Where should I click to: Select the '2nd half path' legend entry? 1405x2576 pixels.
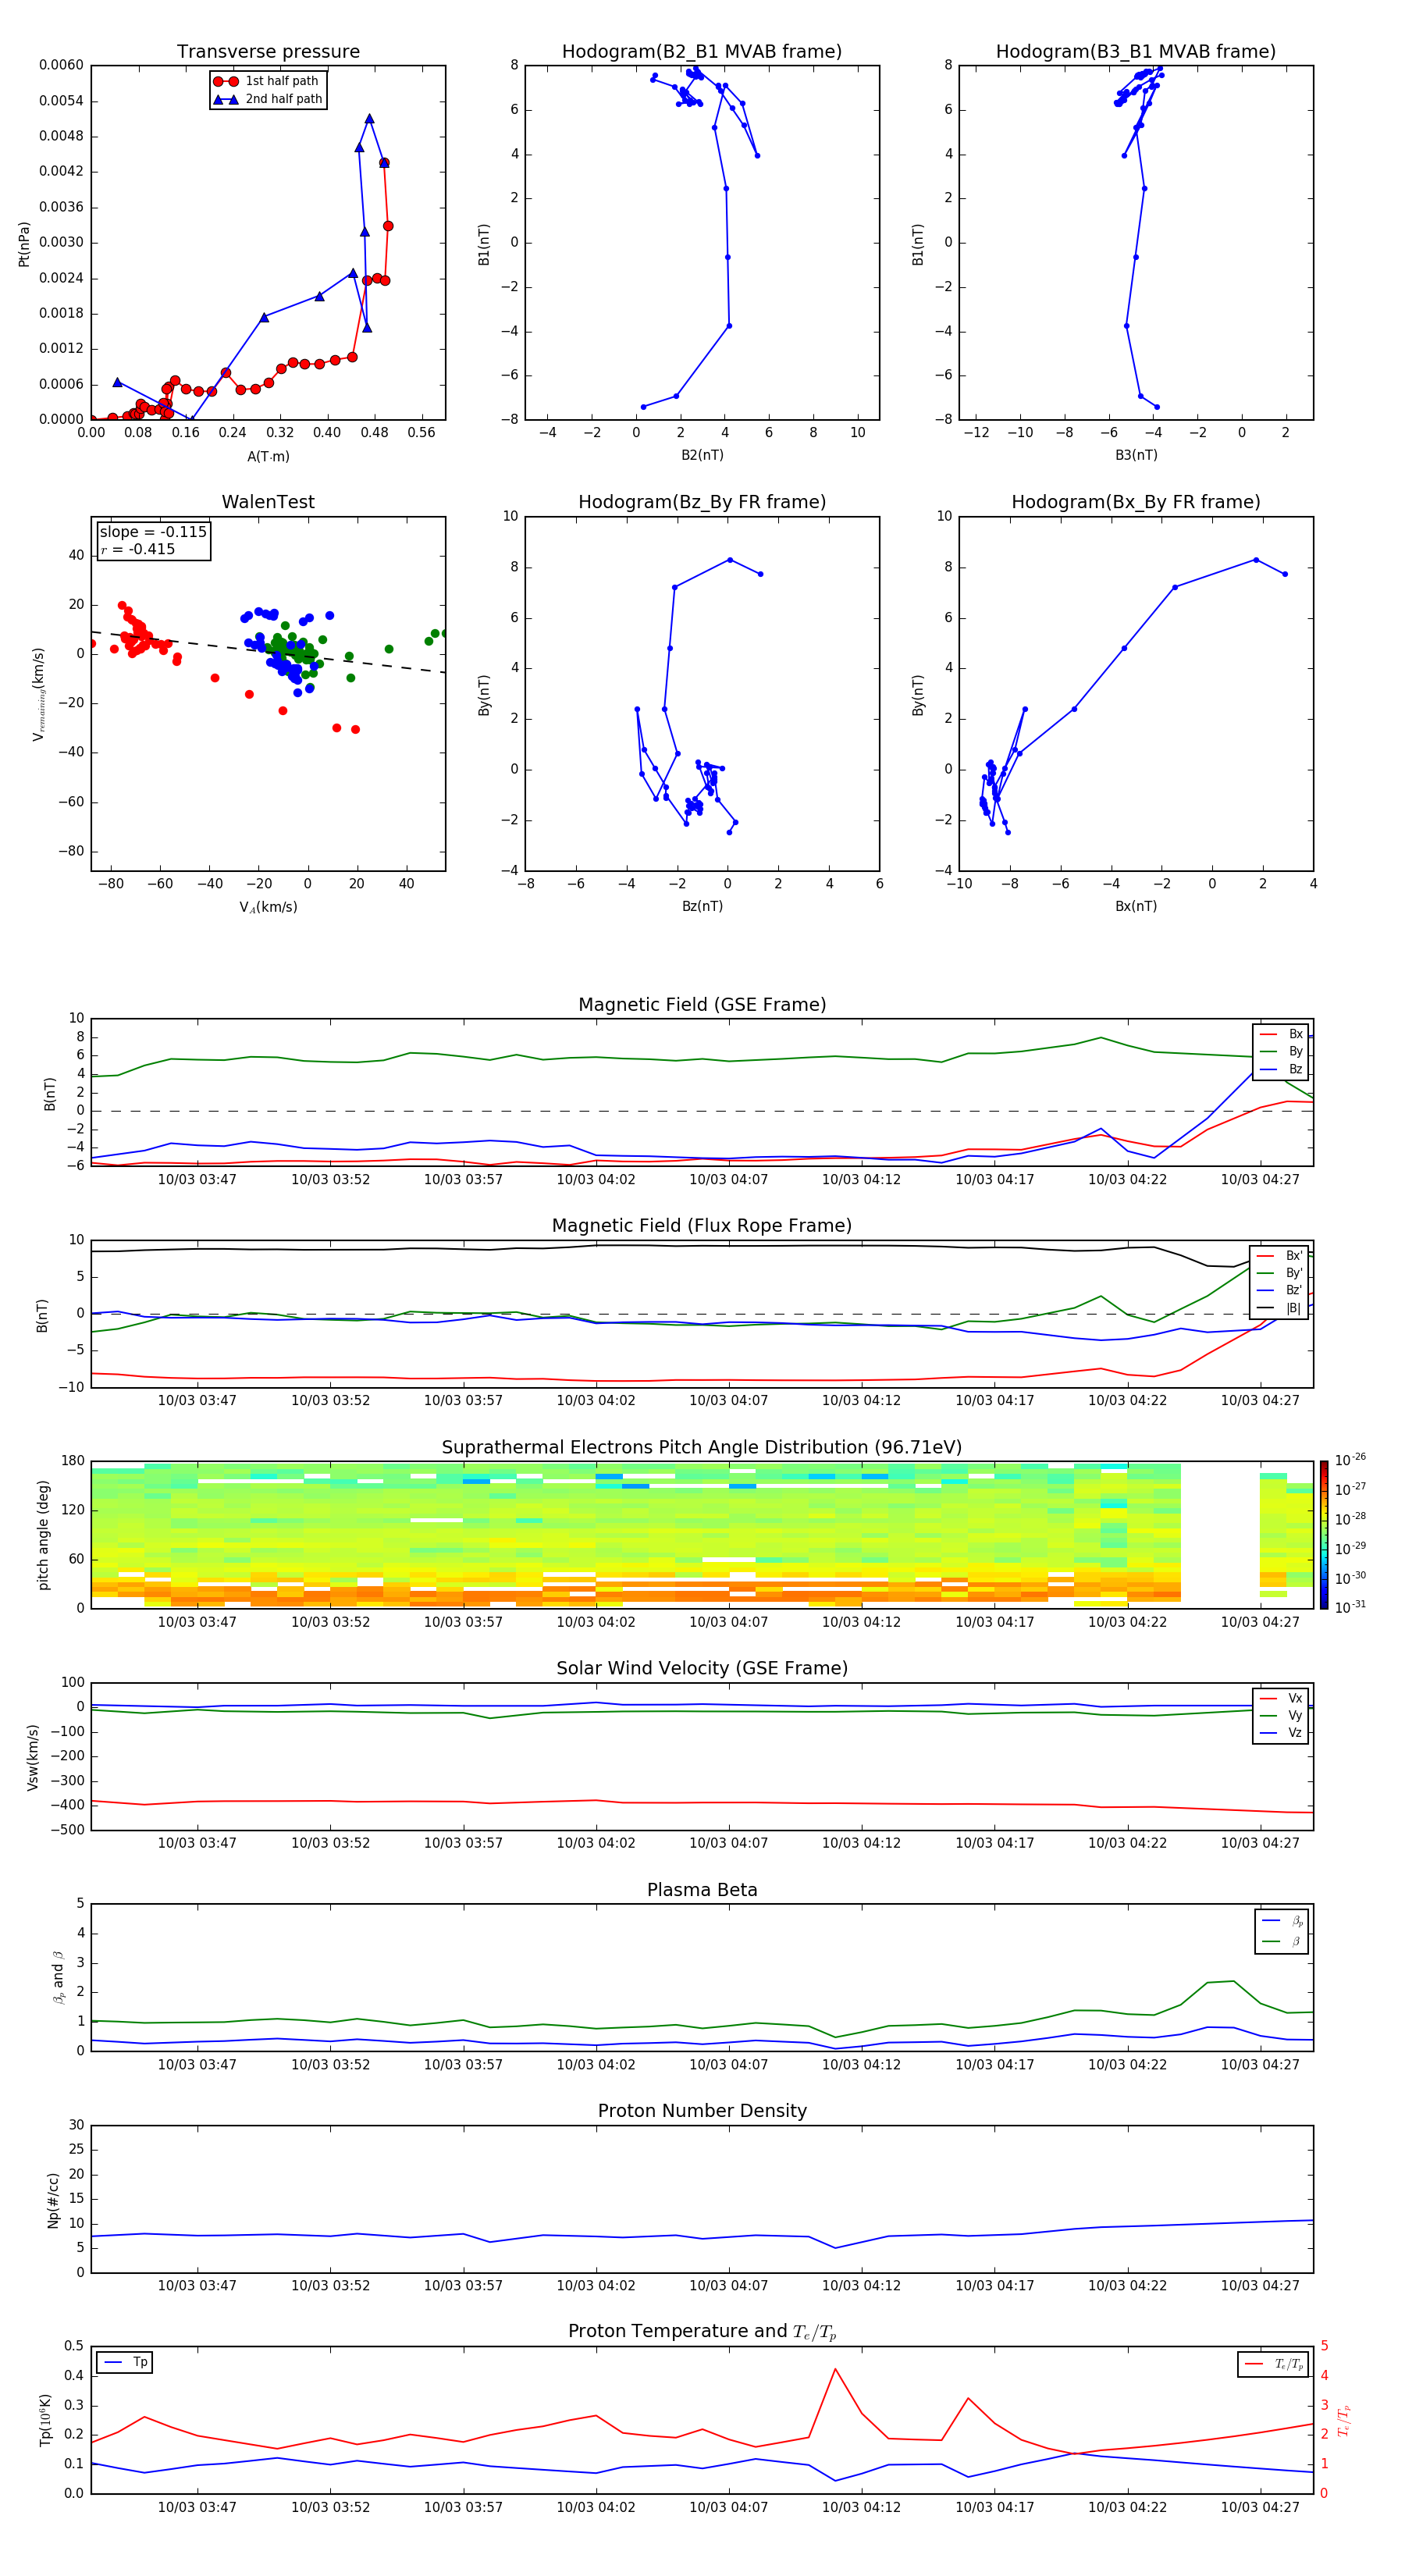point(268,99)
